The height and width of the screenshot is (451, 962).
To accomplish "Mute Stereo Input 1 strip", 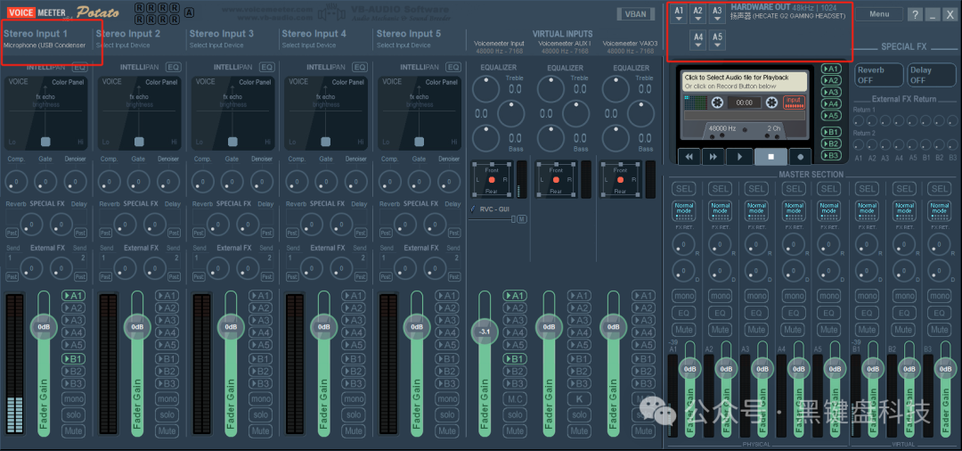I will (74, 430).
